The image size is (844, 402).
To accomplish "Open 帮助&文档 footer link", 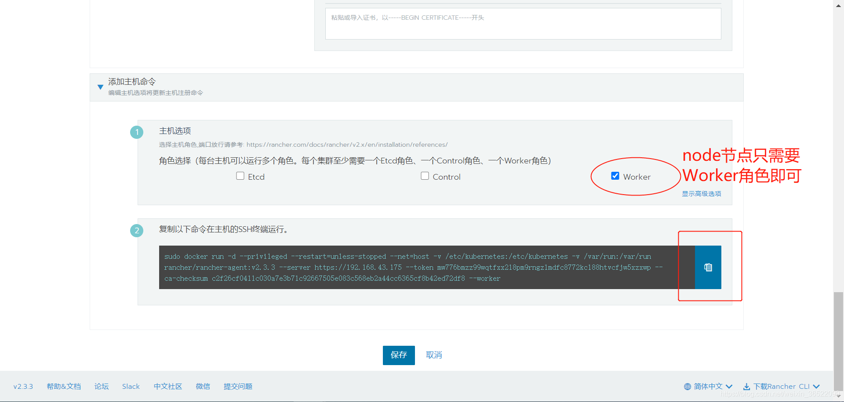I will (x=64, y=387).
